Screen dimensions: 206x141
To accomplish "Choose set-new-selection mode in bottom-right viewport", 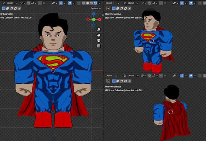I will [x=114, y=81].
